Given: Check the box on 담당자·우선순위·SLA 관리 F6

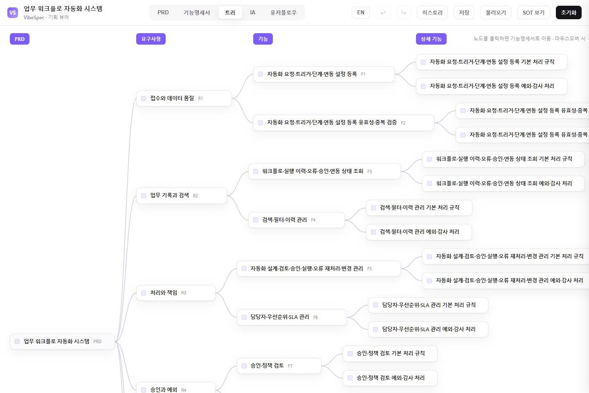Looking at the screenshot, I should [x=244, y=317].
